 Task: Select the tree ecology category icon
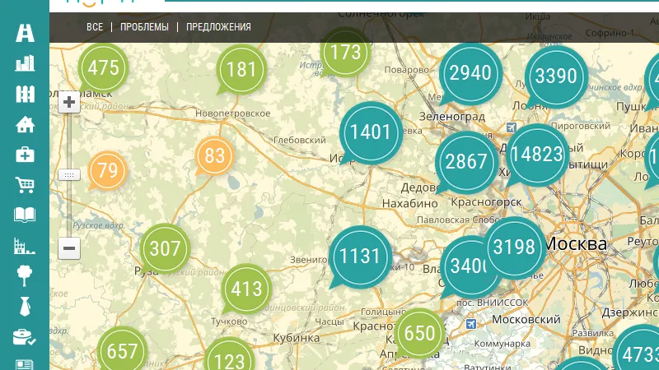(25, 276)
